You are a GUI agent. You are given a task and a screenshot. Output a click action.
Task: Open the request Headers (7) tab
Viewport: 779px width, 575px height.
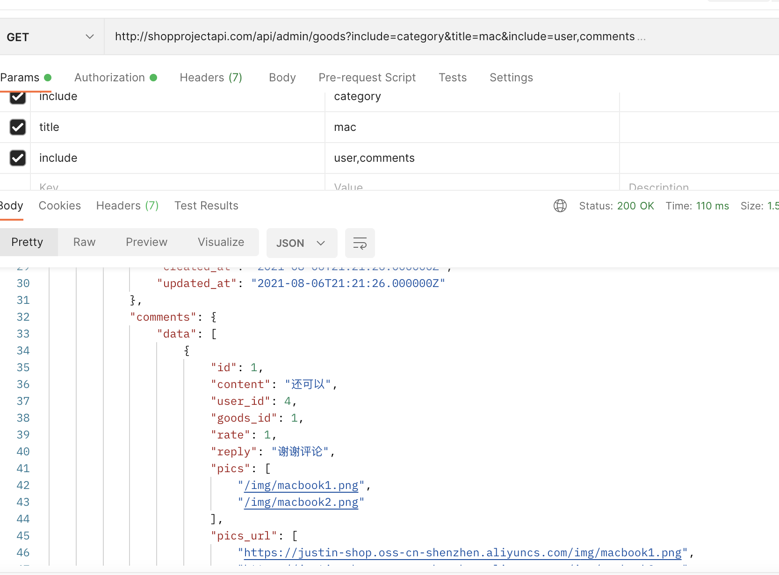coord(211,78)
